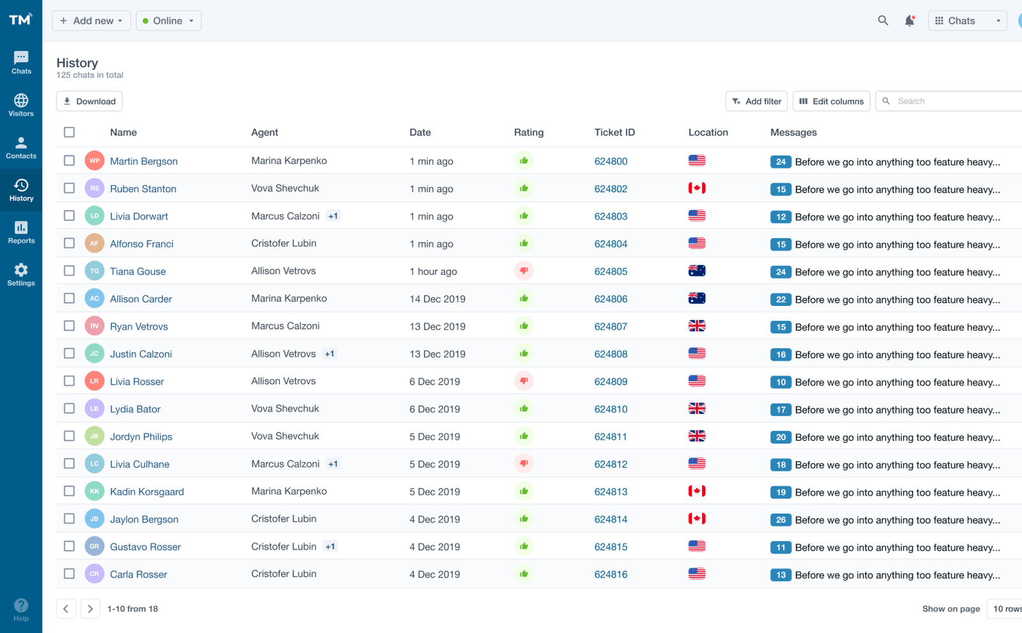Click the search magnifier icon in top bar
The height and width of the screenshot is (633, 1022).
(883, 20)
